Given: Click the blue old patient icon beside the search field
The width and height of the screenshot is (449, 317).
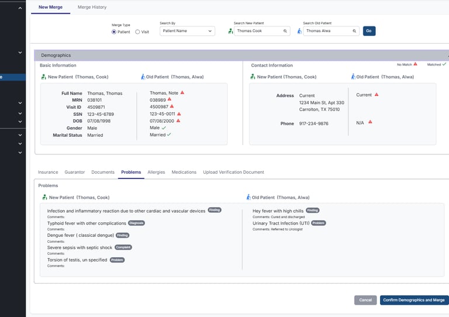Looking at the screenshot, I should point(300,31).
